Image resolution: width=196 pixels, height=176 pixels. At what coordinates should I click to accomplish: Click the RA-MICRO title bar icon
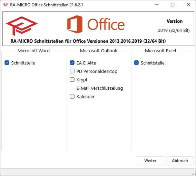[x=6, y=5]
